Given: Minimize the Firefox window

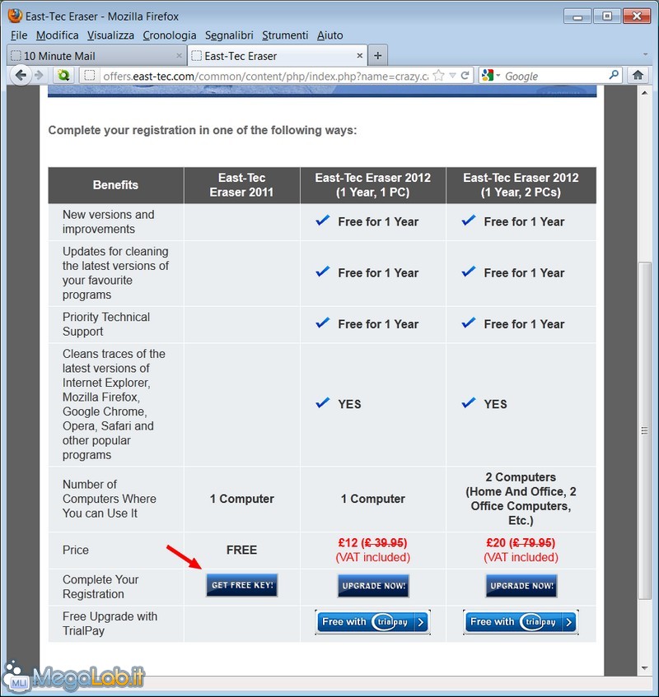Looking at the screenshot, I should pyautogui.click(x=577, y=16).
